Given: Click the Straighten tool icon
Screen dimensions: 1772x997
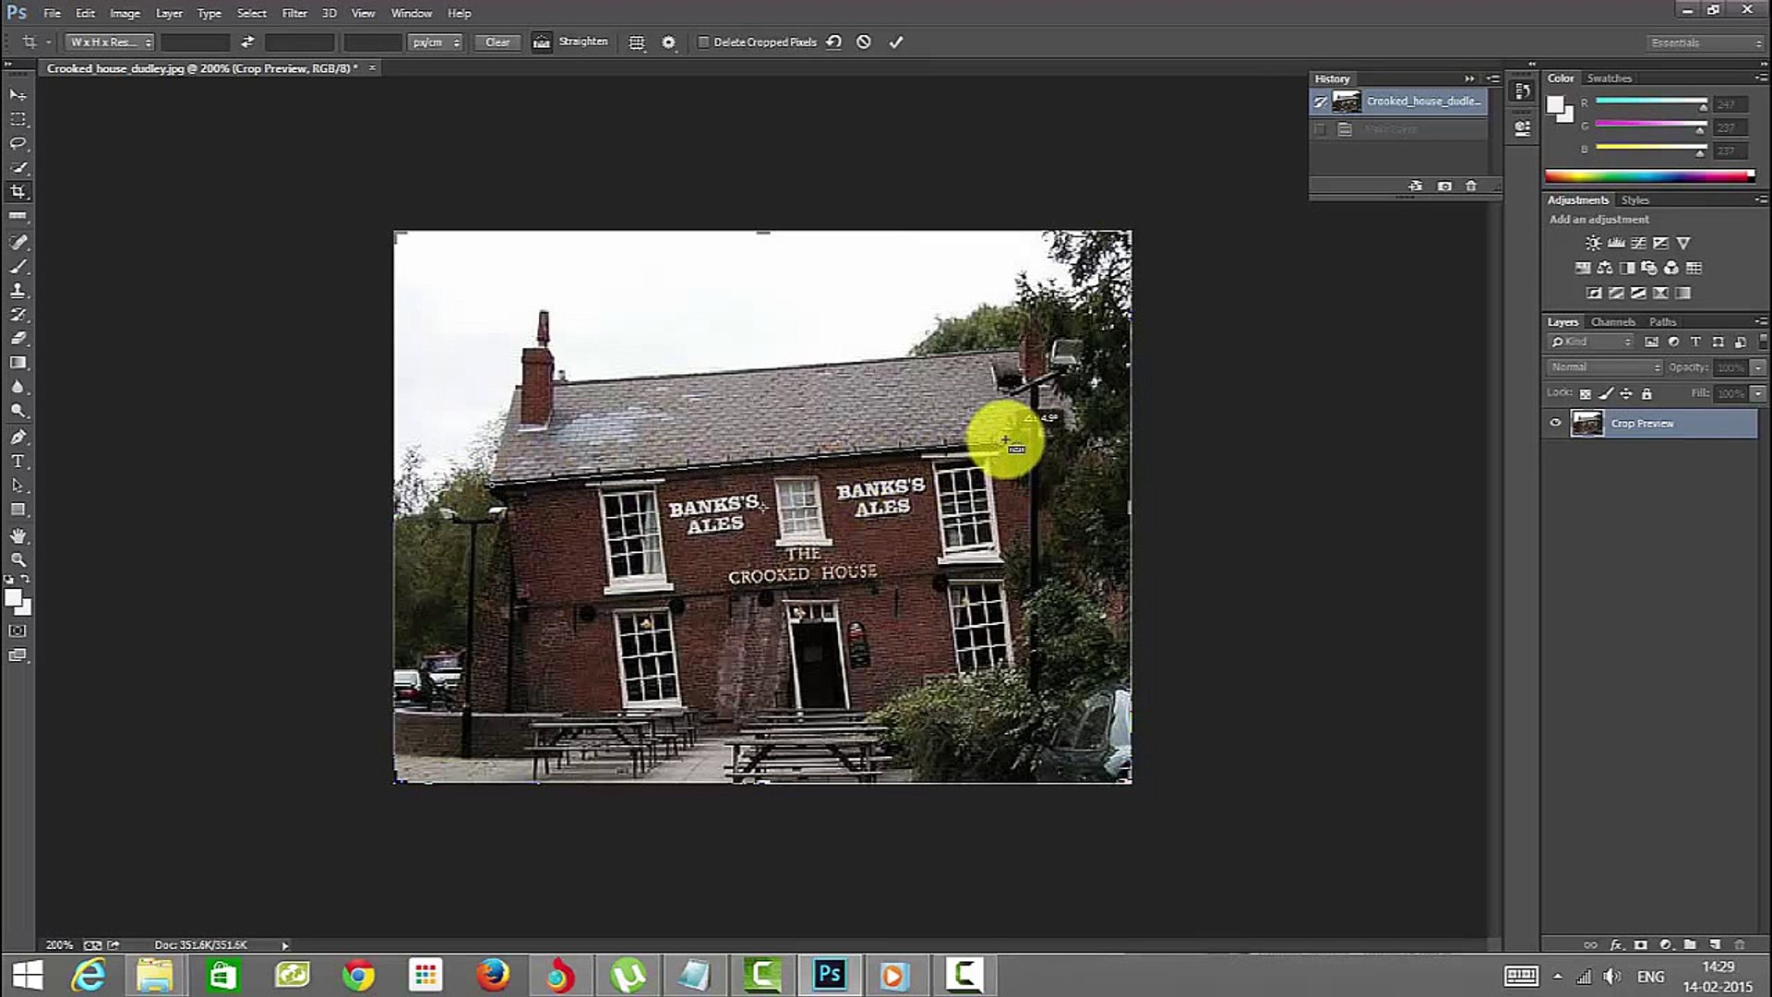Looking at the screenshot, I should (x=542, y=42).
